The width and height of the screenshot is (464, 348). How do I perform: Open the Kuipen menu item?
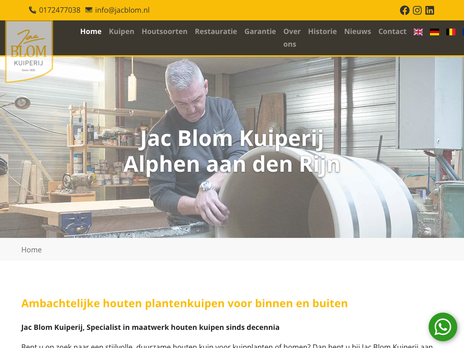pyautogui.click(x=121, y=31)
